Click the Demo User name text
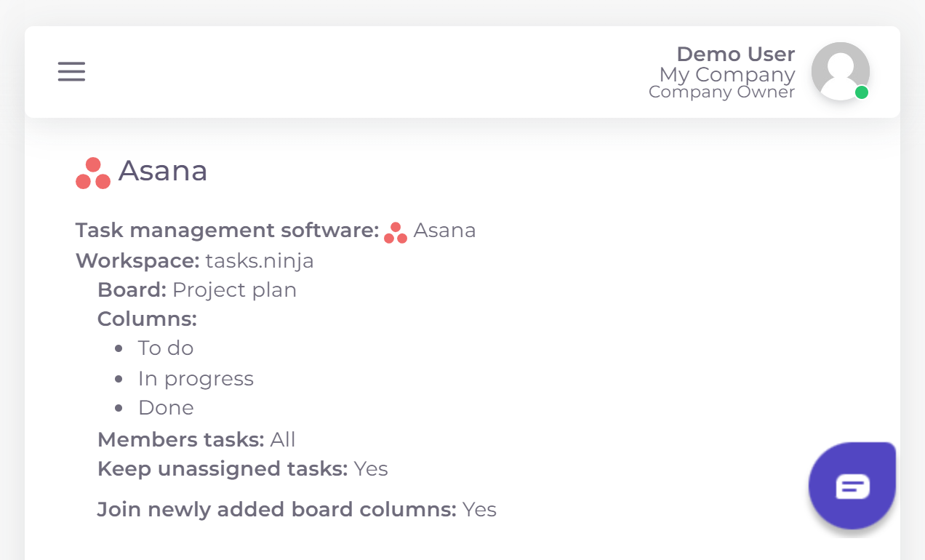The width and height of the screenshot is (925, 560). pyautogui.click(x=735, y=54)
